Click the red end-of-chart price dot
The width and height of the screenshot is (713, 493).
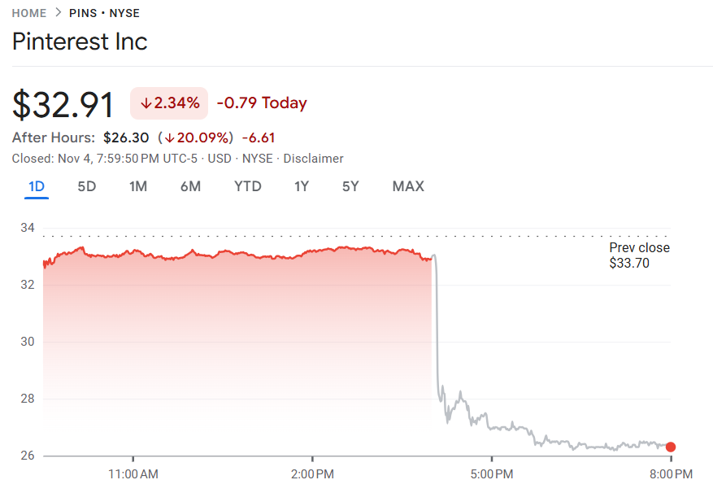(x=671, y=447)
